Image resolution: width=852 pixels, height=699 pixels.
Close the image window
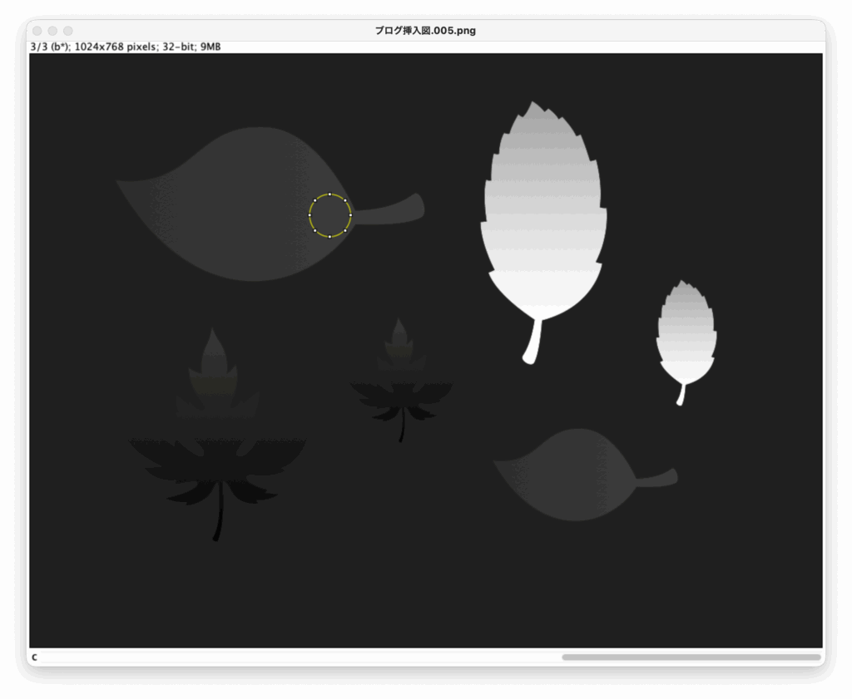(x=37, y=31)
